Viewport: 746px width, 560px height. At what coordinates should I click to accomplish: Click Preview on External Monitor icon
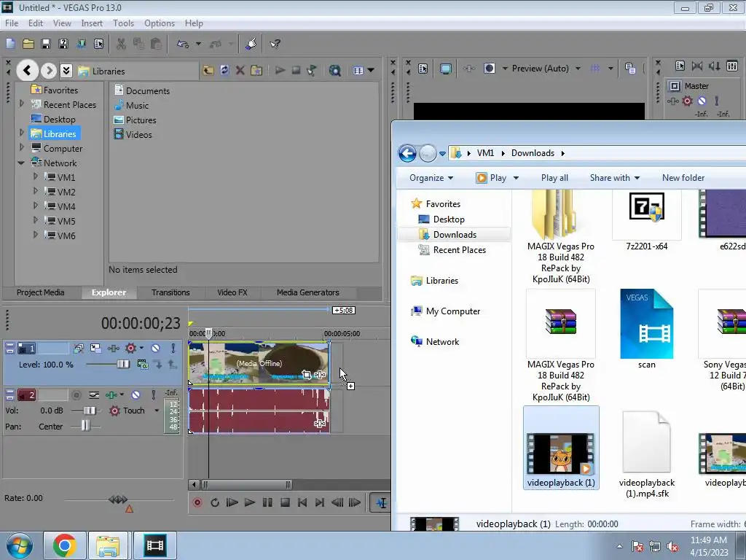tap(445, 69)
